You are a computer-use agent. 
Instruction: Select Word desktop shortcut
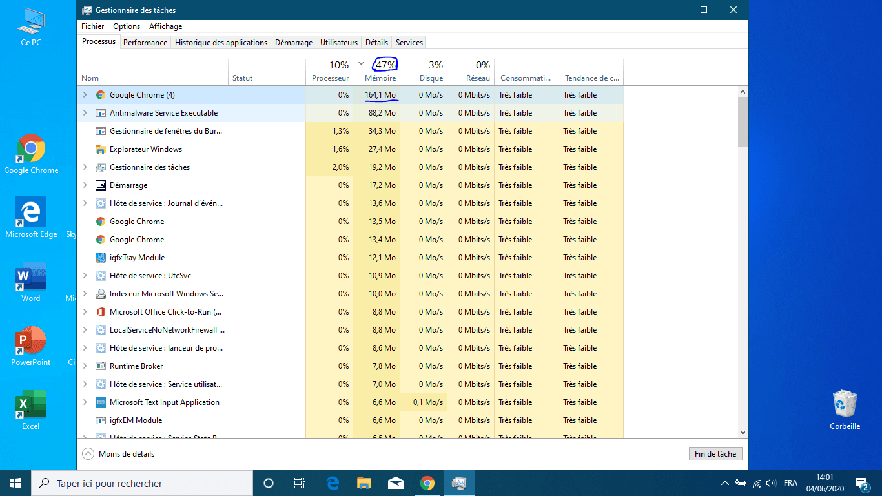click(x=31, y=282)
